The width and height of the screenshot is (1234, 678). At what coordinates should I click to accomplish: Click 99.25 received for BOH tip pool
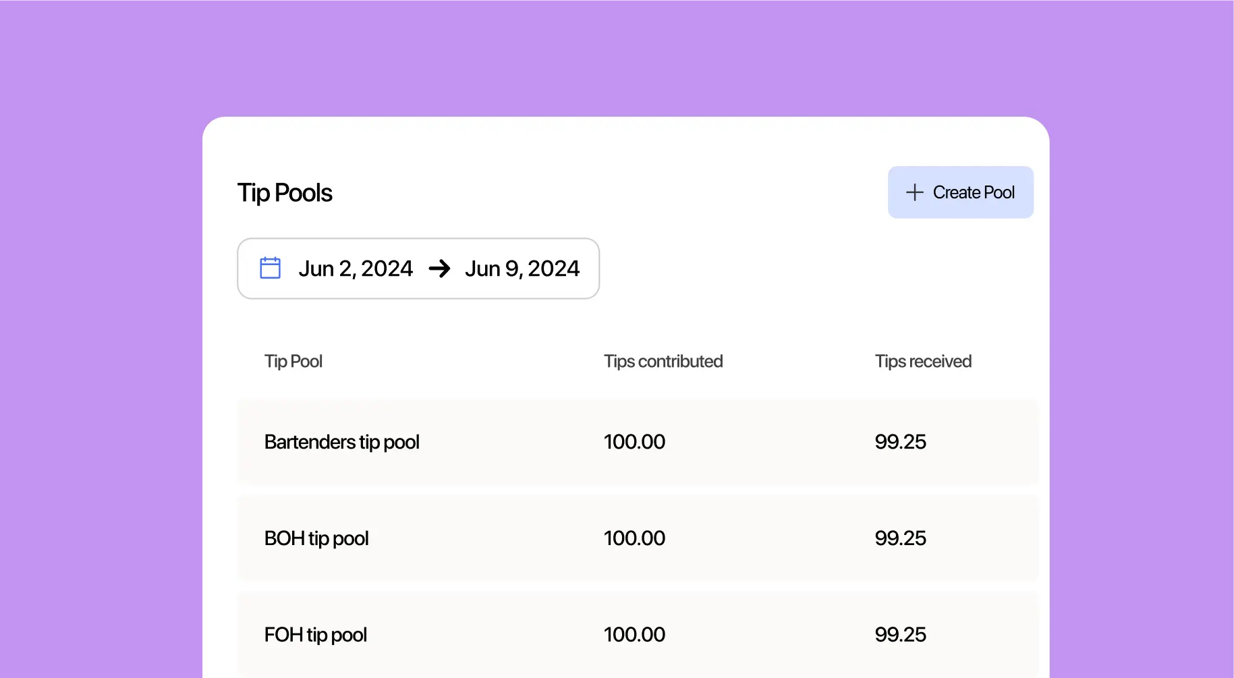click(x=900, y=538)
